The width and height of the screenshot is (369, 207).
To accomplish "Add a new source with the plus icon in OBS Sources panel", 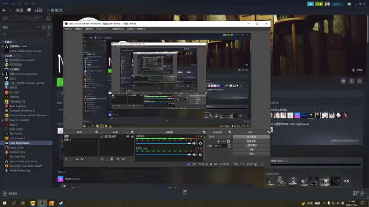I will (x=102, y=159).
